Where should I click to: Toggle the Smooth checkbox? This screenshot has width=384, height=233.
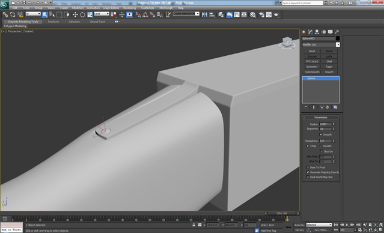tap(320, 135)
